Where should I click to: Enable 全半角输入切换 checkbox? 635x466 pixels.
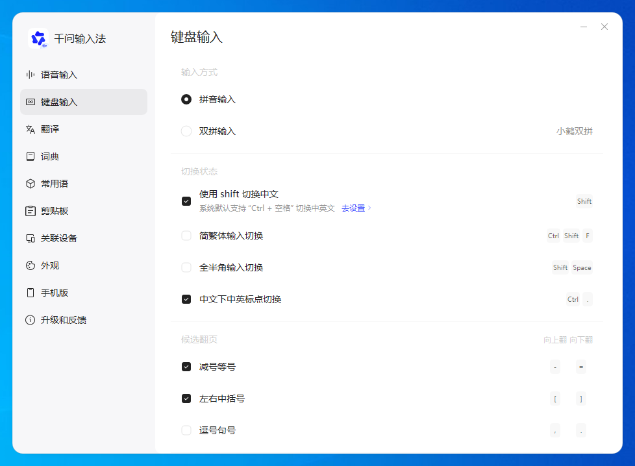point(186,267)
